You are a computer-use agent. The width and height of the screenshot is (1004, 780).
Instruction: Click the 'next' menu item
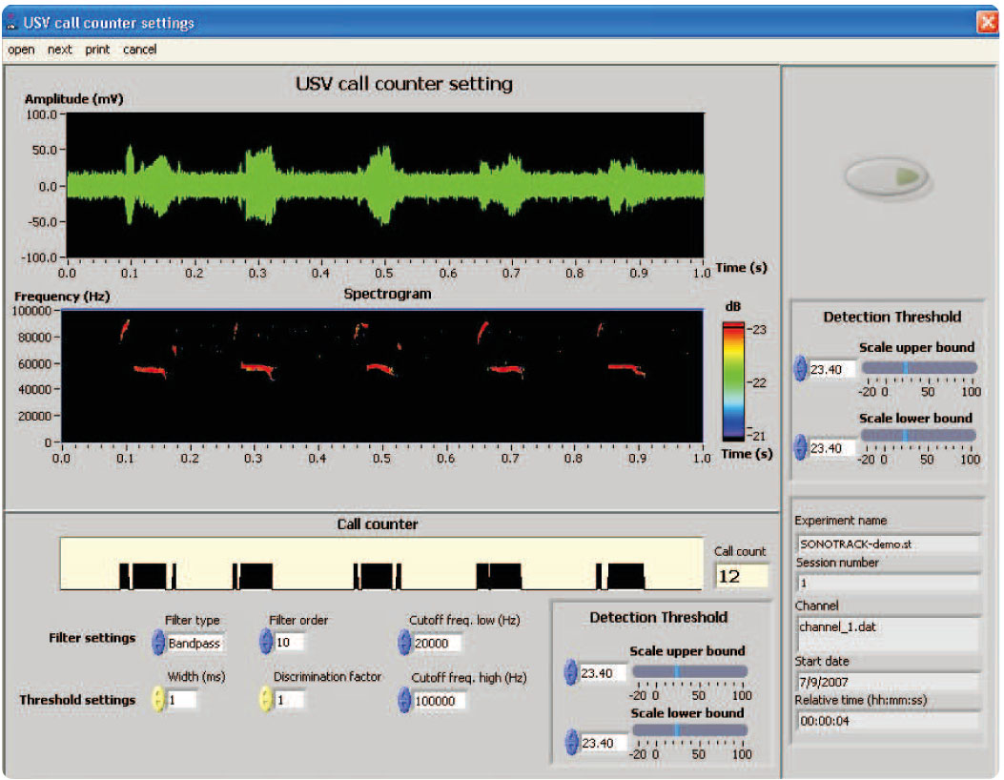point(59,50)
